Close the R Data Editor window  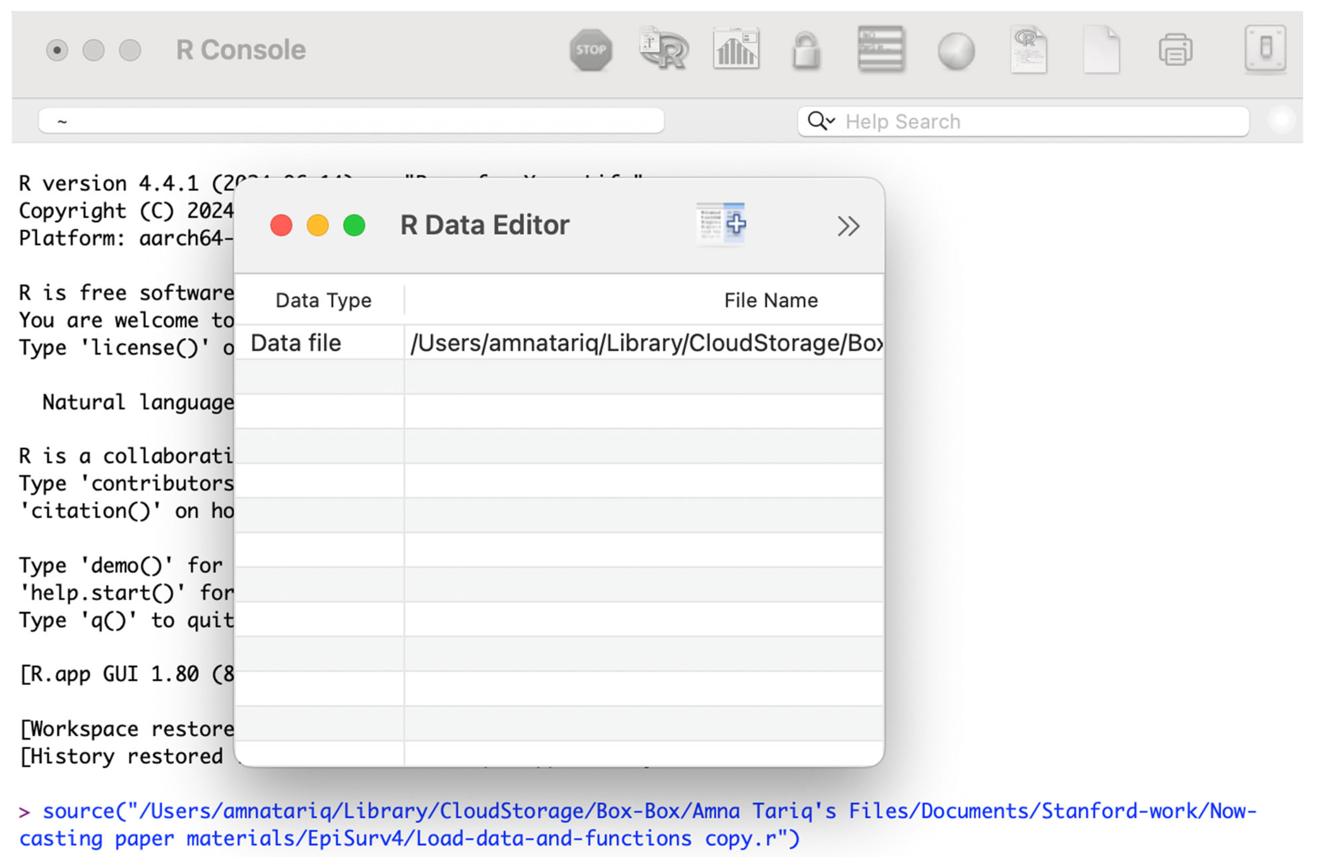[281, 225]
